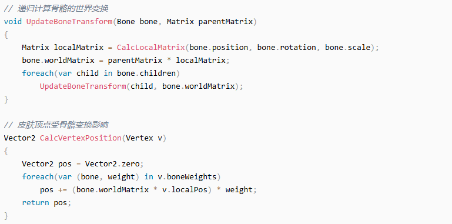Image resolution: width=452 pixels, height=224 pixels.
Task: Click the void keyword
Action: click(x=13, y=22)
